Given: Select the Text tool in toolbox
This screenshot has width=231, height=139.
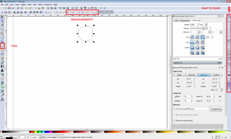Looking at the screenshot, I should (x=2, y=71).
